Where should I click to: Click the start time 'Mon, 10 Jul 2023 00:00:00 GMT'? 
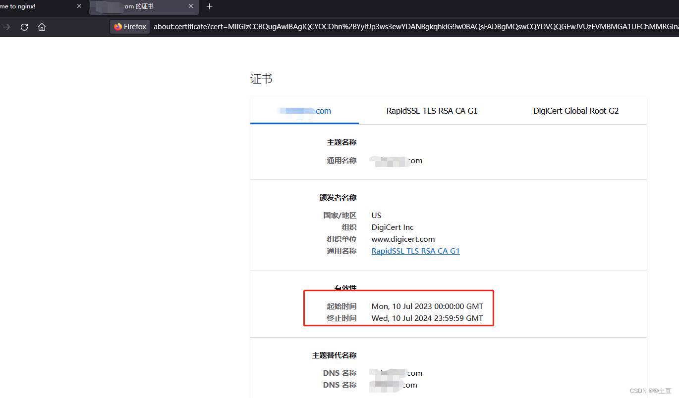(427, 307)
